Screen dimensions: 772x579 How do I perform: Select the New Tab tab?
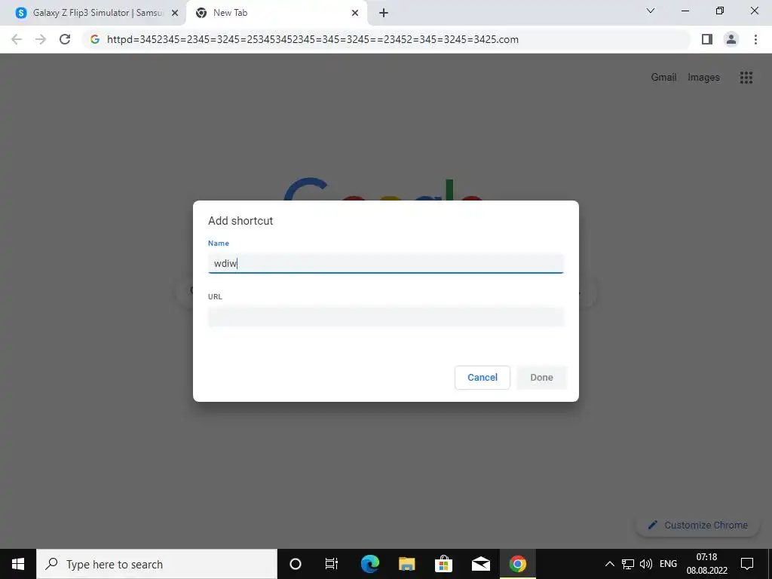(x=276, y=13)
